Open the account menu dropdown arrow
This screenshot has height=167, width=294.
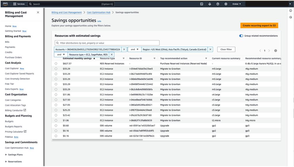click(290, 4)
